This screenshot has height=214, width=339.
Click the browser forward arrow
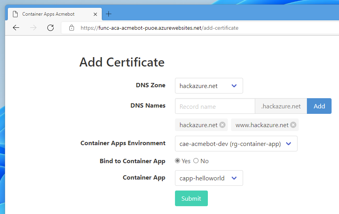point(33,28)
